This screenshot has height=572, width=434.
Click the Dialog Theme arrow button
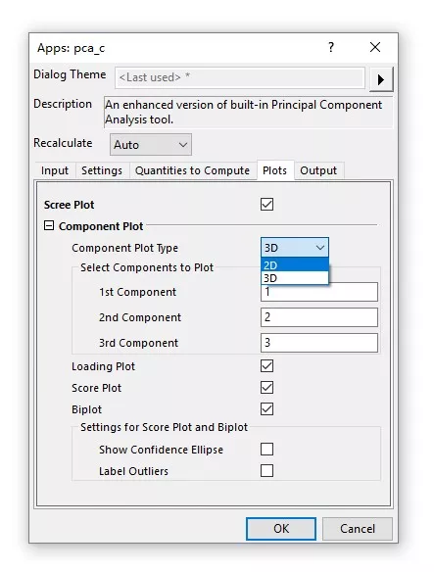381,79
